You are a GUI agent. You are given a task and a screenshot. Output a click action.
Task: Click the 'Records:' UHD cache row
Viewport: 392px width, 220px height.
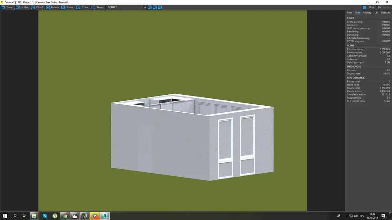[368, 70]
